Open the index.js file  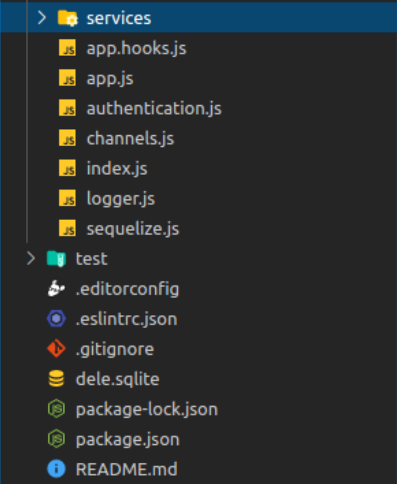tap(117, 169)
